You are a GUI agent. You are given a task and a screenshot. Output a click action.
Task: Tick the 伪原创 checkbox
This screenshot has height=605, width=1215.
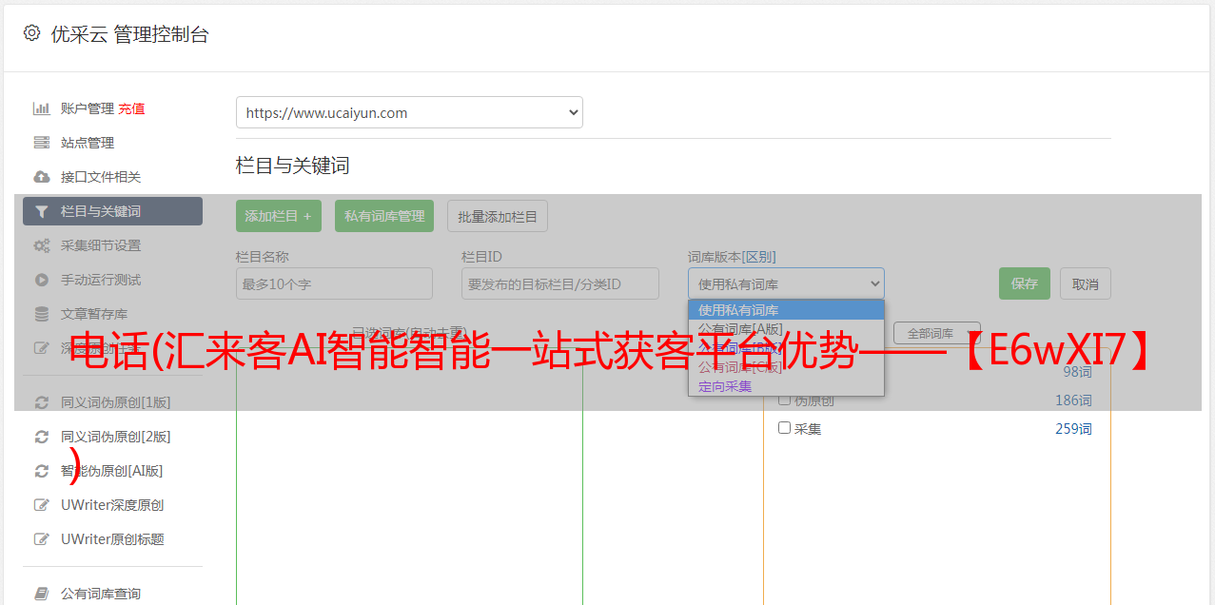[785, 400]
